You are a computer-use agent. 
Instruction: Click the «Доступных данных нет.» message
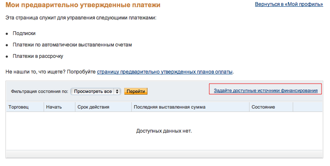pyautogui.click(x=164, y=131)
